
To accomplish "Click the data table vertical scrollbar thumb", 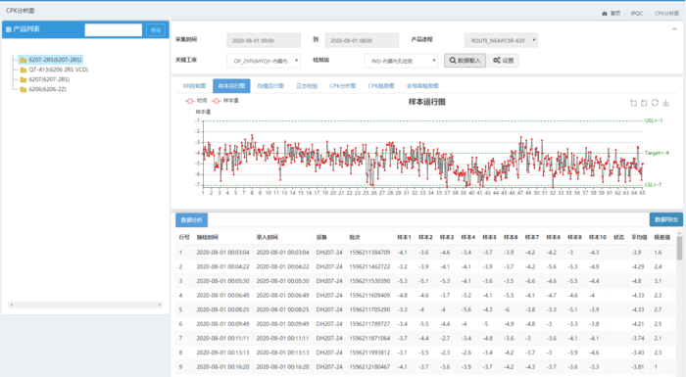I will [679, 249].
